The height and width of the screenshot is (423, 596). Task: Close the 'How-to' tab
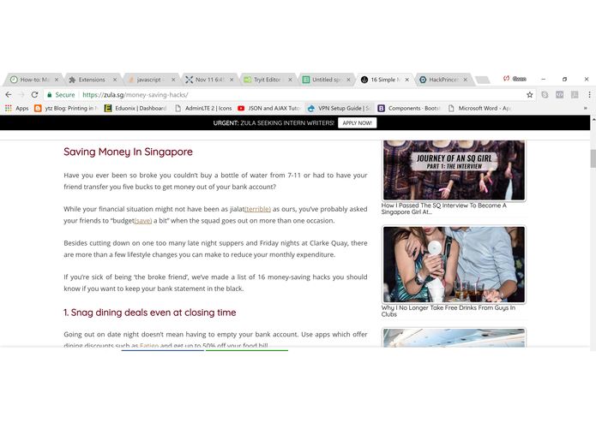[x=57, y=80]
